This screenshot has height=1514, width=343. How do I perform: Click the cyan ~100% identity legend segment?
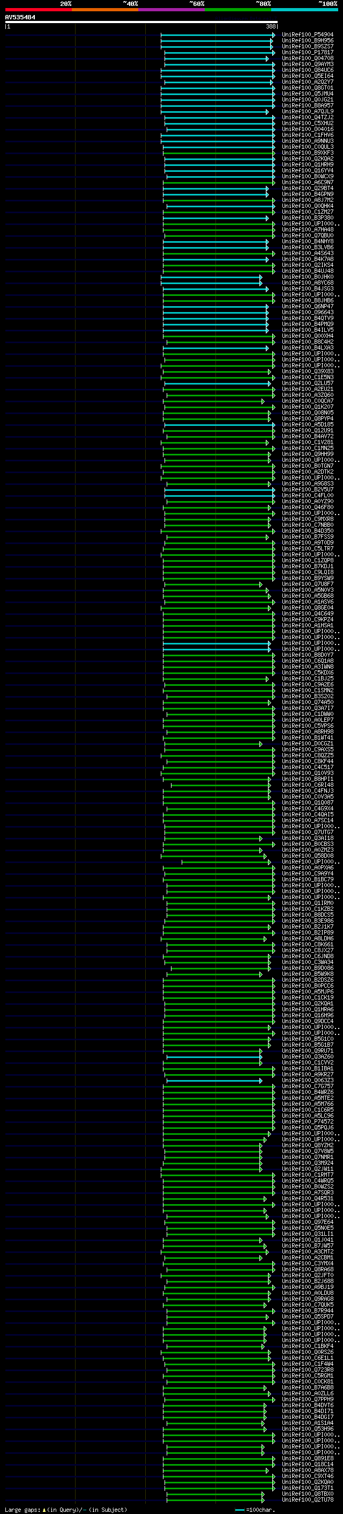[304, 10]
